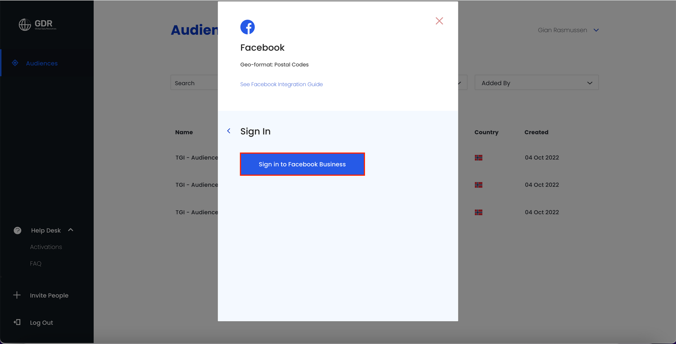Screen dimensions: 676x344
Task: Open the FAQ sidebar item
Action: coord(35,264)
